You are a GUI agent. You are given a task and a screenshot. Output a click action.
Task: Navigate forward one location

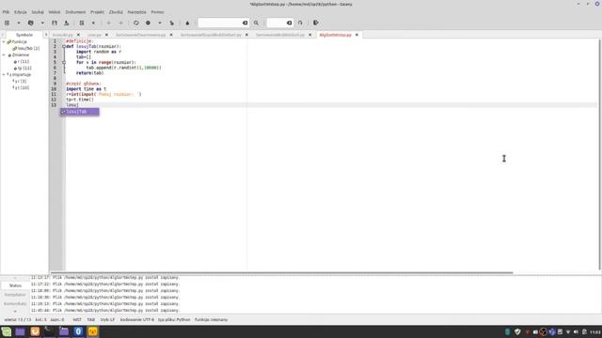(120, 23)
